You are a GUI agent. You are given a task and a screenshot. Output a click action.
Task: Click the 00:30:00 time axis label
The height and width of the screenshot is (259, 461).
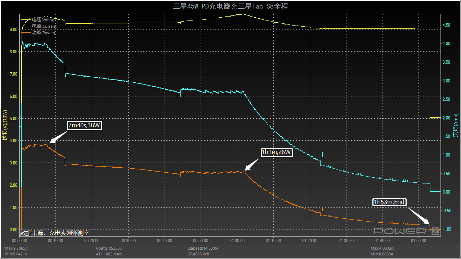click(128, 241)
